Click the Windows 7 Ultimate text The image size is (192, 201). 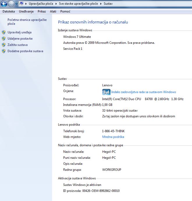(x=77, y=37)
